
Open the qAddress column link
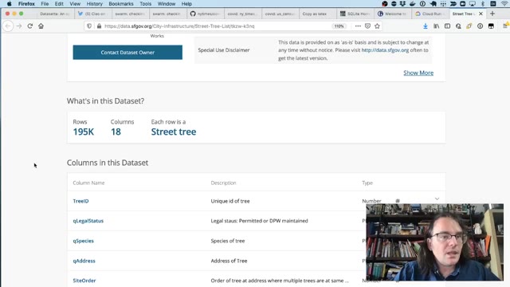[84, 261]
